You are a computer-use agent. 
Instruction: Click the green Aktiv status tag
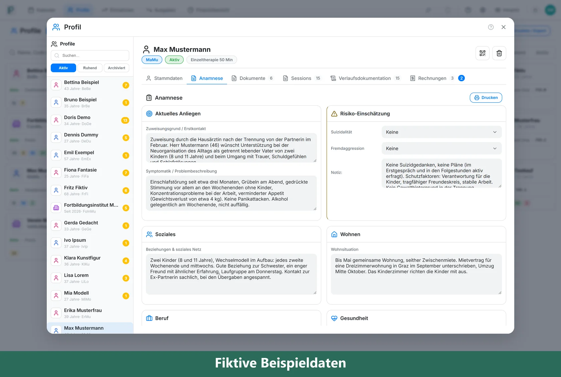point(174,60)
